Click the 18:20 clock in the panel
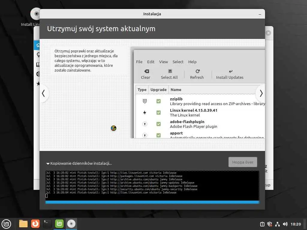The width and height of the screenshot is (307, 230). pos(296,224)
